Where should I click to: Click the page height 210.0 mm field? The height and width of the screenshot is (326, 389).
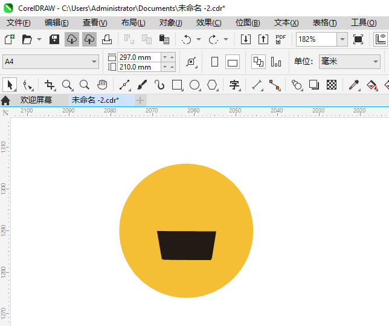[x=139, y=67]
